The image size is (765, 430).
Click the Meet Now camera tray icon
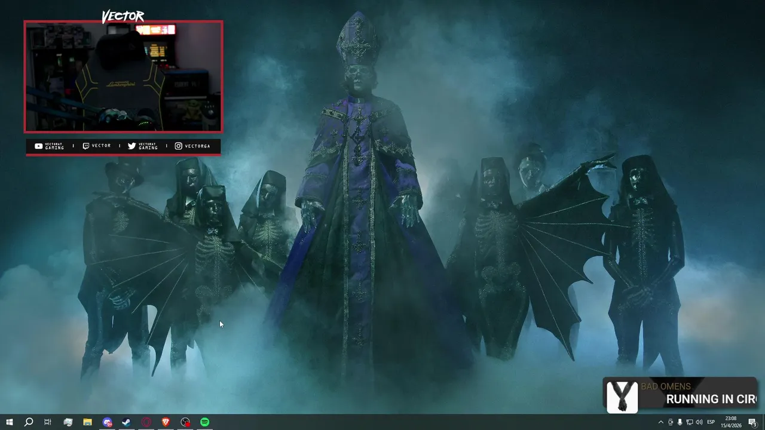click(x=670, y=422)
